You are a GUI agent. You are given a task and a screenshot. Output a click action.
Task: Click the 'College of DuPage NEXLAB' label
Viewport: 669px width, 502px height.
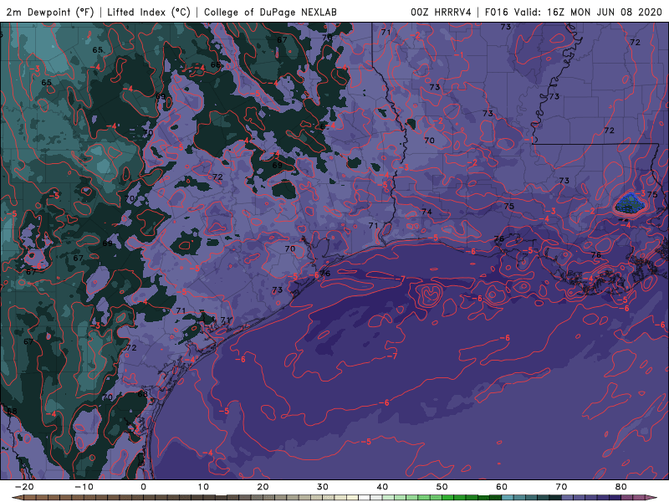(x=270, y=12)
